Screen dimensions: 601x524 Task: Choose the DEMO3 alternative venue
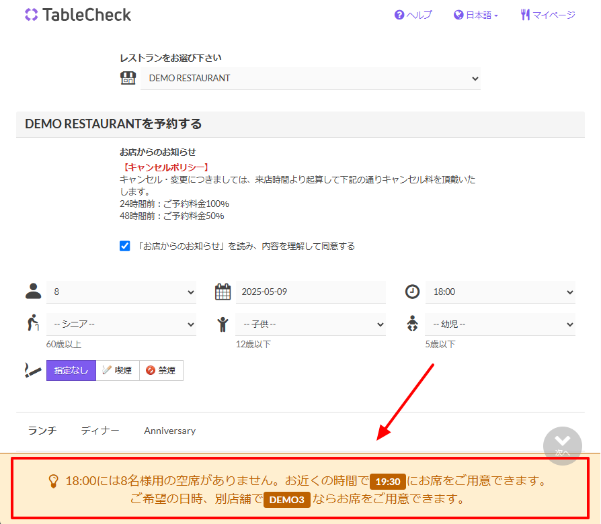tap(286, 500)
